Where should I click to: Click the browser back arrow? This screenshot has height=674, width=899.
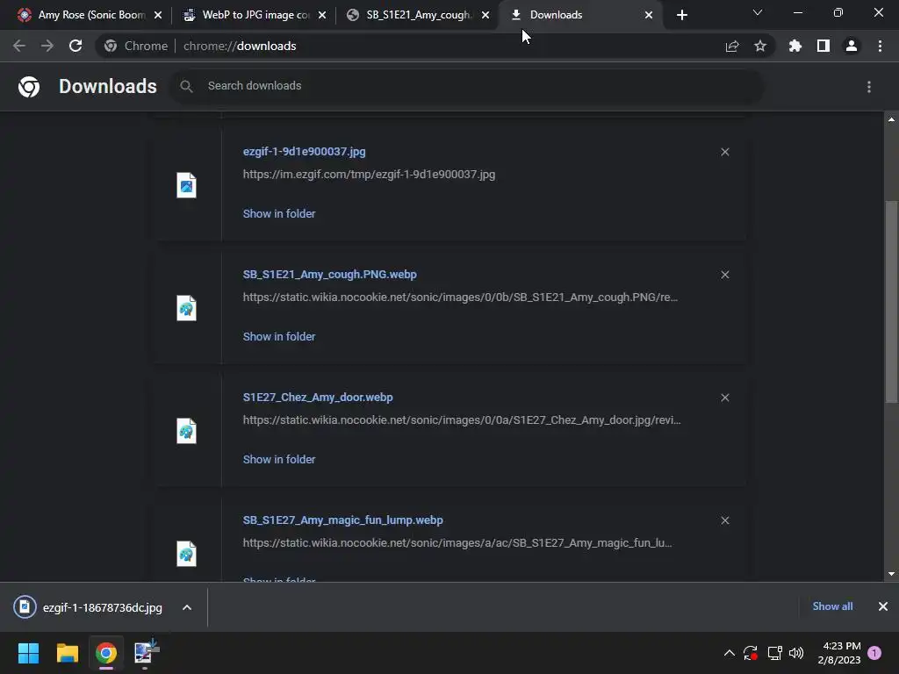(x=19, y=46)
